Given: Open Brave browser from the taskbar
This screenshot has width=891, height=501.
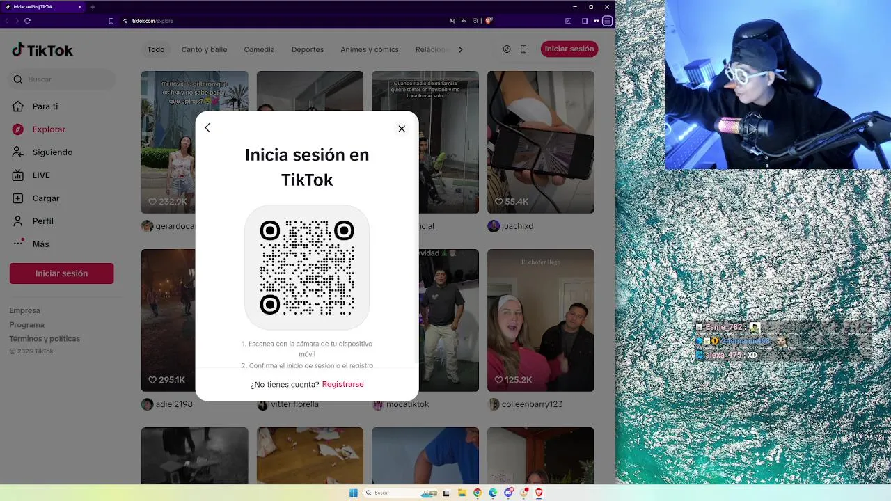Looking at the screenshot, I should (539, 493).
